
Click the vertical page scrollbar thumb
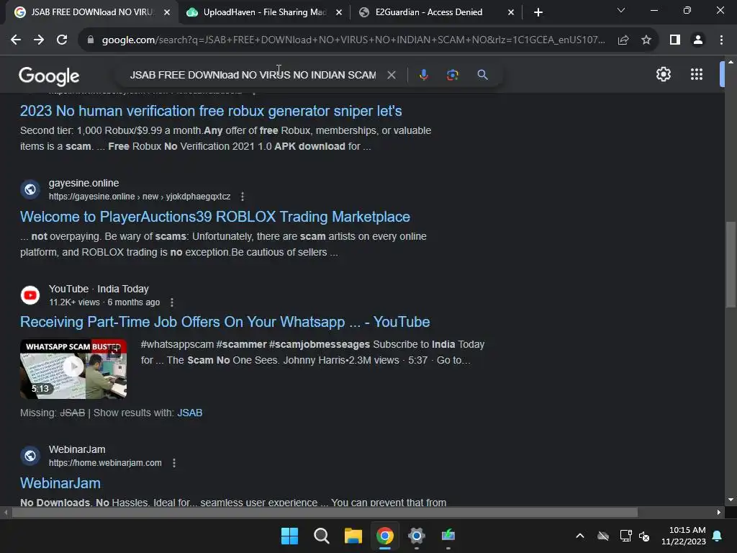coord(731,264)
